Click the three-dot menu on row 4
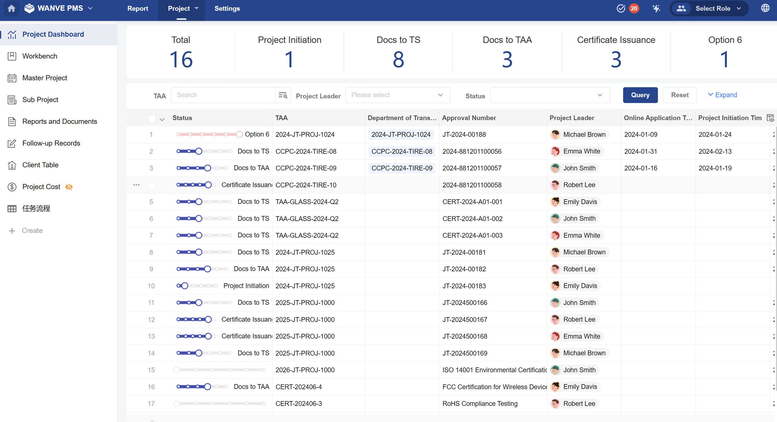777x422 pixels. [x=136, y=185]
